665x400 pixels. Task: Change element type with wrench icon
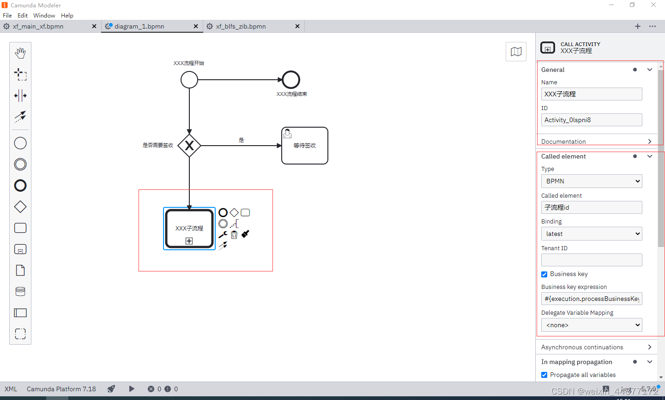[223, 235]
